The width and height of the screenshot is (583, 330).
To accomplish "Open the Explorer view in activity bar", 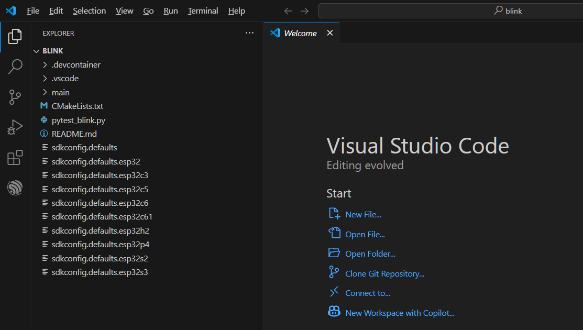I will point(15,37).
